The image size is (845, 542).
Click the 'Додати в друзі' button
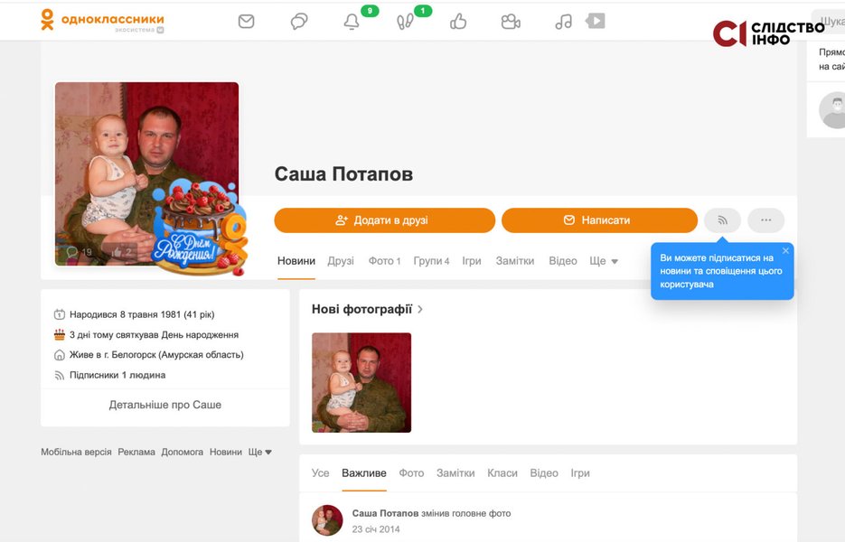pos(384,220)
